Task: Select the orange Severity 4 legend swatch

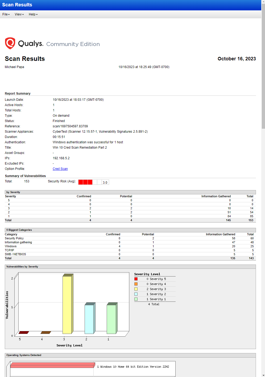Action: tap(136, 284)
